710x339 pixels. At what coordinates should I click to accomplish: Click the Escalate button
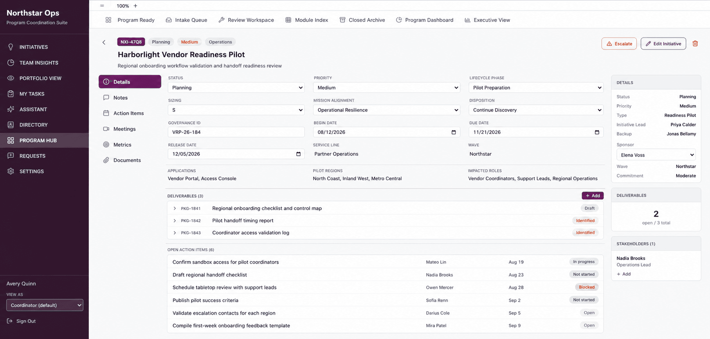point(619,43)
